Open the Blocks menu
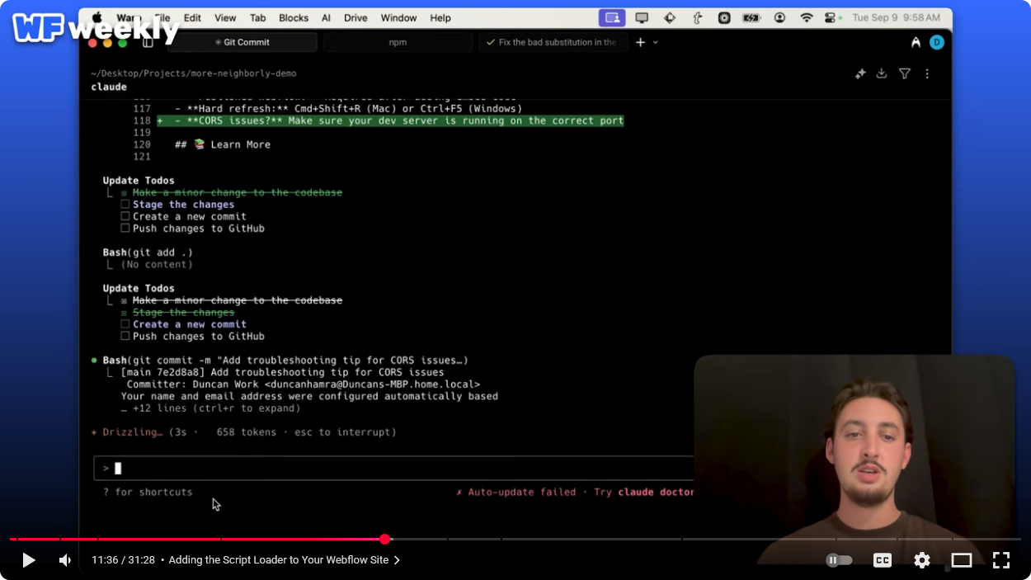Screen dimensions: 1031x580 (x=294, y=17)
